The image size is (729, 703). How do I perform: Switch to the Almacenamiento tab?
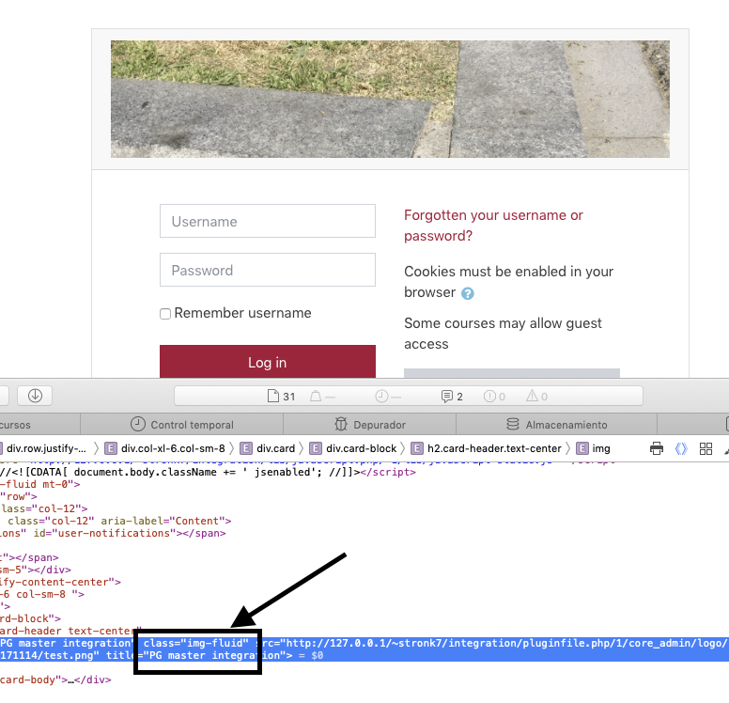click(x=556, y=424)
